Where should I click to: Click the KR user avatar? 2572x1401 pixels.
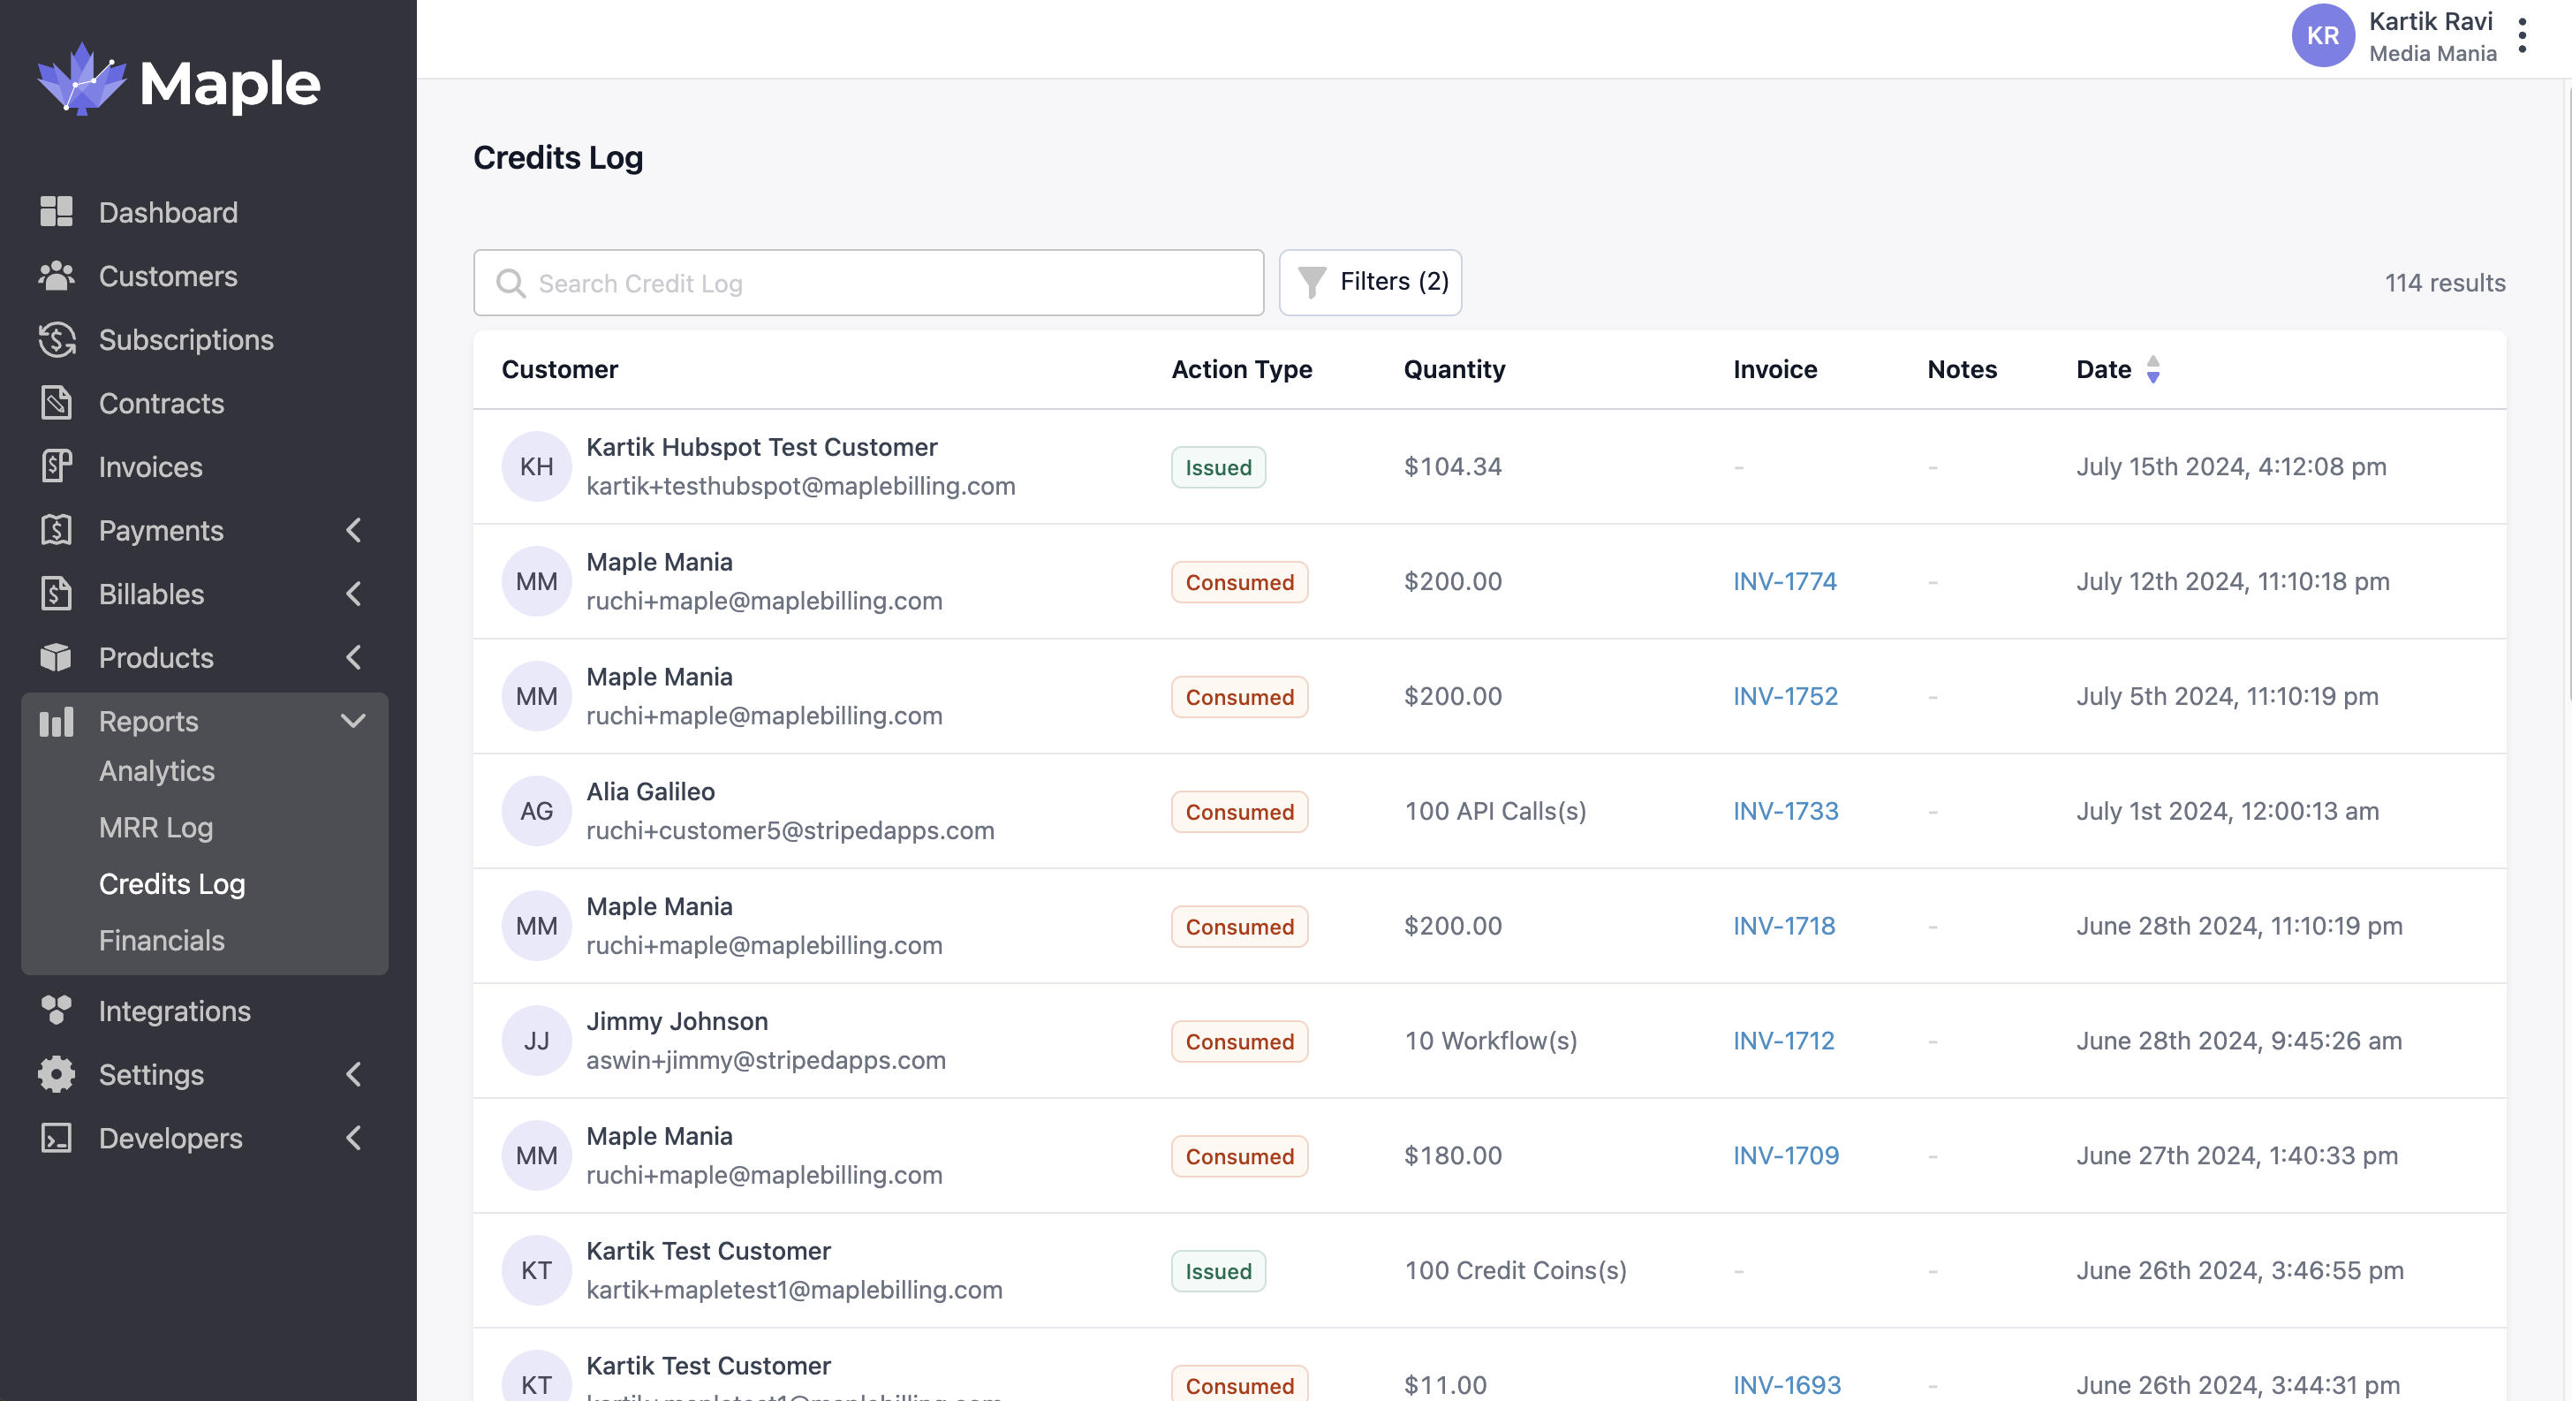(2322, 36)
